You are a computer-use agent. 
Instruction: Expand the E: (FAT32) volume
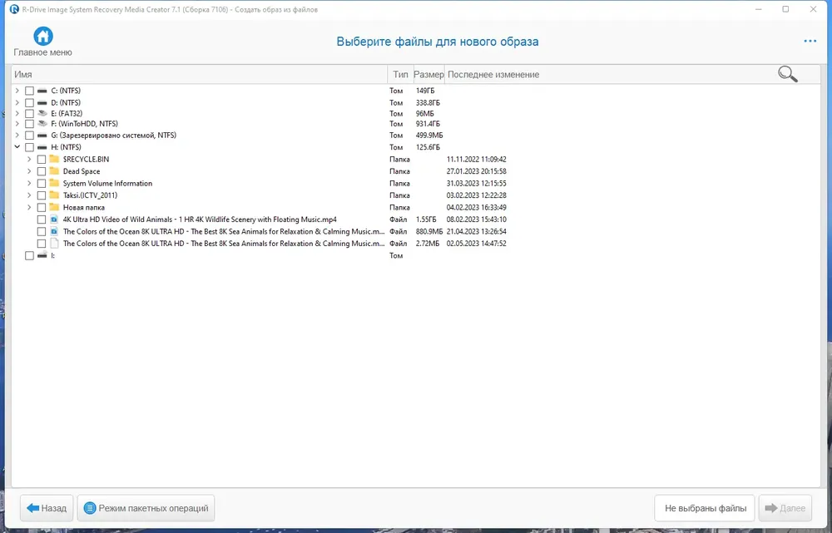click(17, 113)
